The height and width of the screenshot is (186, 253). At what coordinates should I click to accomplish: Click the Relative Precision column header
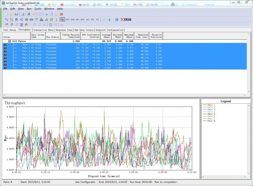click(156, 36)
